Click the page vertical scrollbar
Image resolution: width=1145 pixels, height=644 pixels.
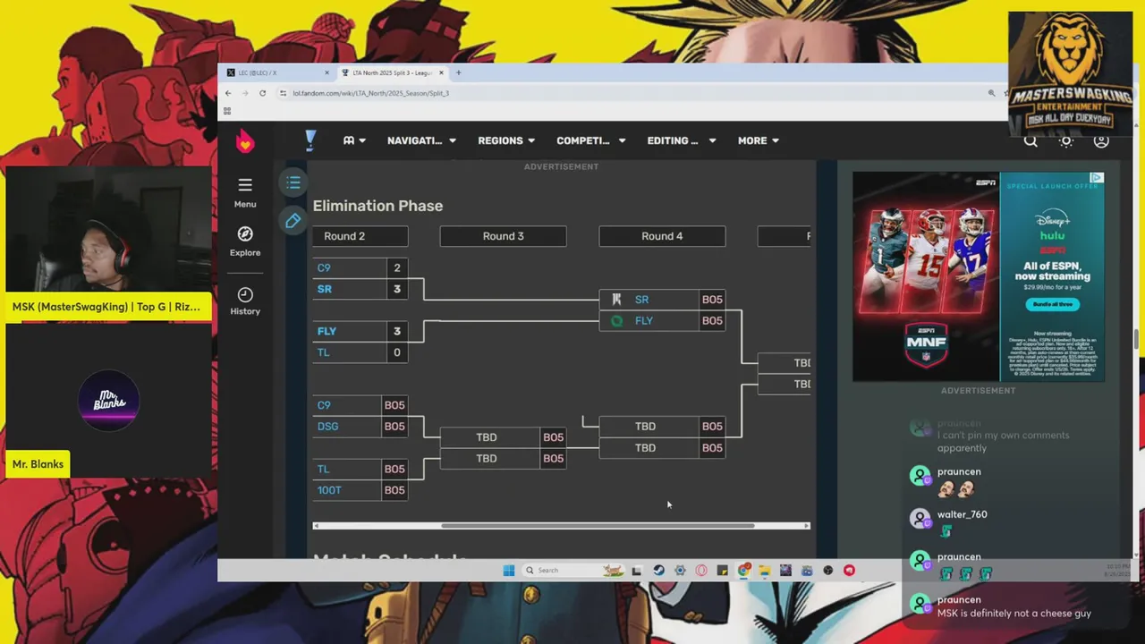point(1137,340)
